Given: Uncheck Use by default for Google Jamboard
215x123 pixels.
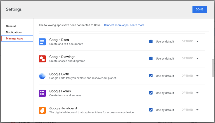Looking at the screenshot, I should tap(151, 110).
